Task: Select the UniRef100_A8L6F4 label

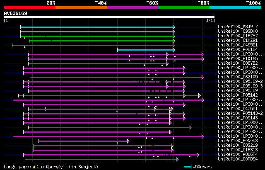Action: 238,154
